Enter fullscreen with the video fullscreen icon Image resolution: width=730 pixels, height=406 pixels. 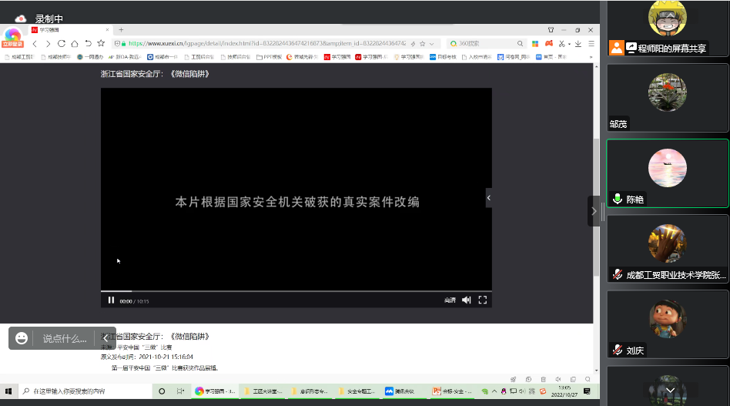483,300
